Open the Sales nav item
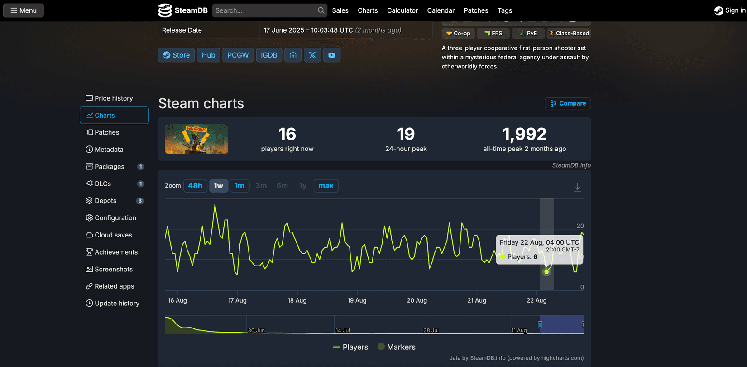Viewport: 747px width, 367px height. click(x=340, y=10)
